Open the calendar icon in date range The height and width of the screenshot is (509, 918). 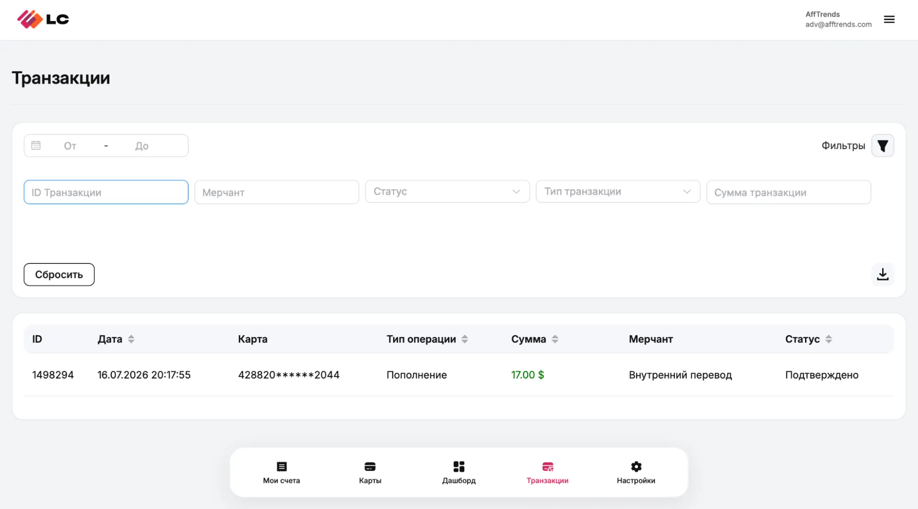36,145
